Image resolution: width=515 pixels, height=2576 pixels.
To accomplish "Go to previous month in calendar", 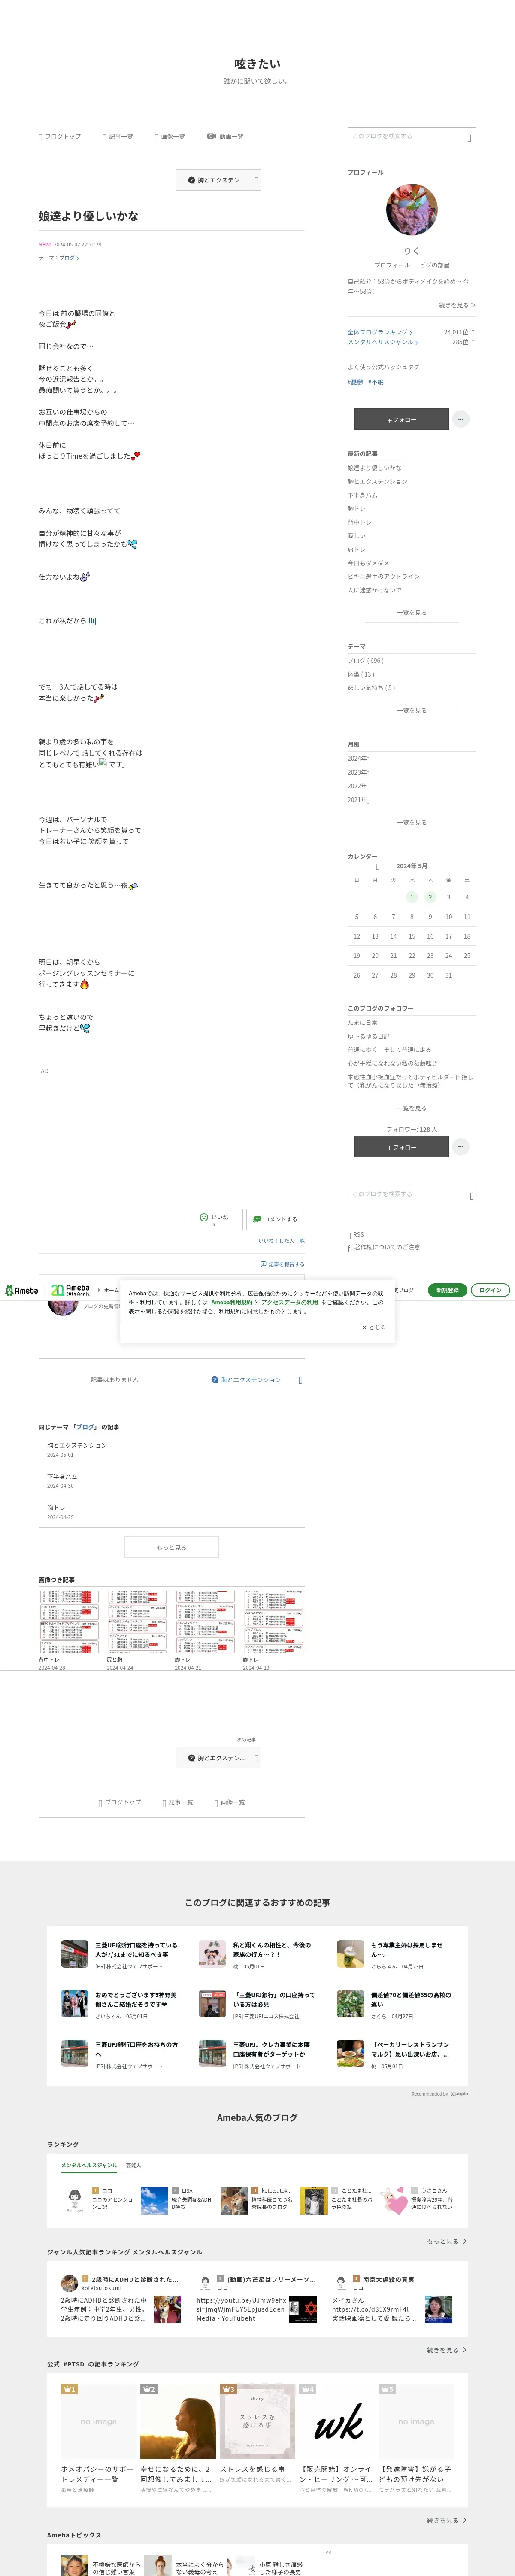I will pyautogui.click(x=377, y=866).
